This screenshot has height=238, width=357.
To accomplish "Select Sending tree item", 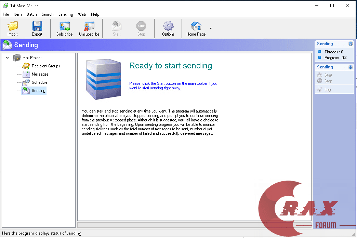I will tap(39, 91).
